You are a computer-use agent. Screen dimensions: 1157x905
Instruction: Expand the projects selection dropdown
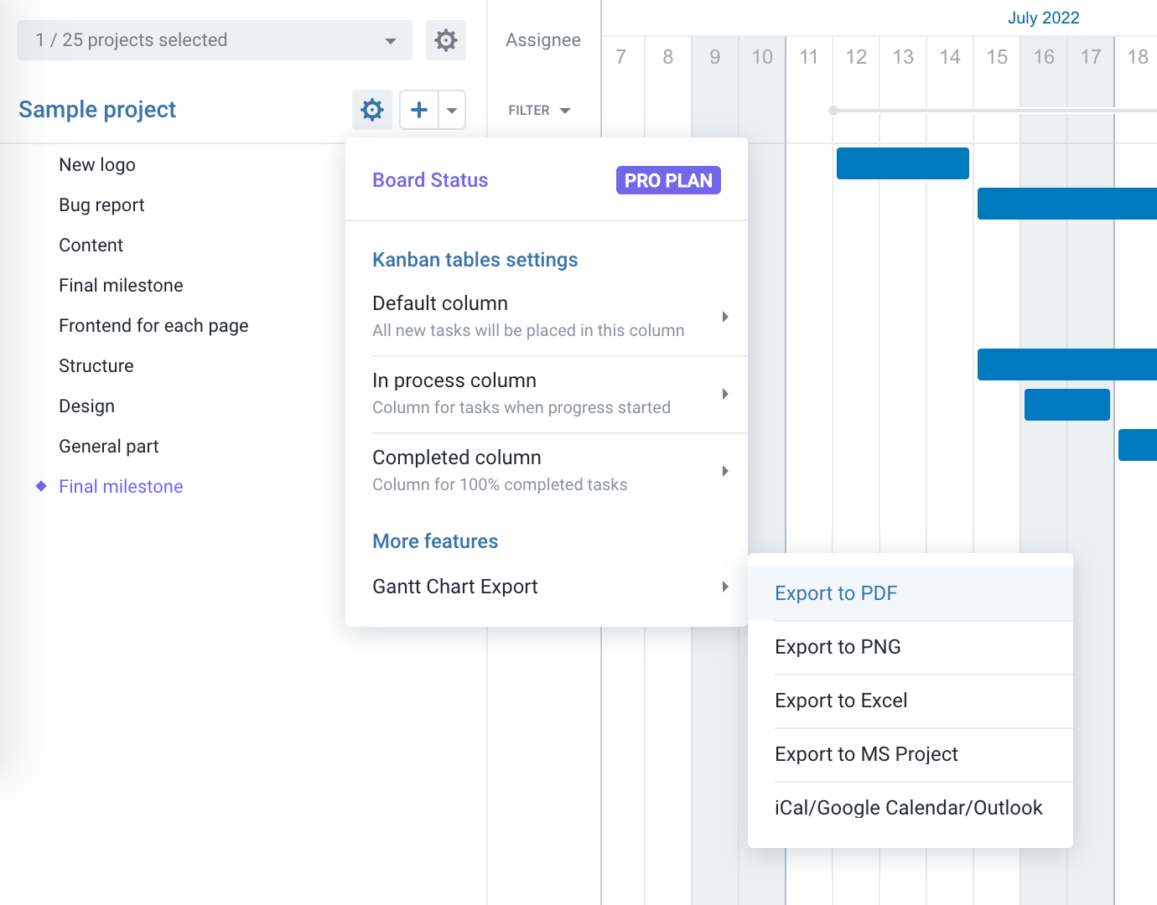click(x=390, y=39)
